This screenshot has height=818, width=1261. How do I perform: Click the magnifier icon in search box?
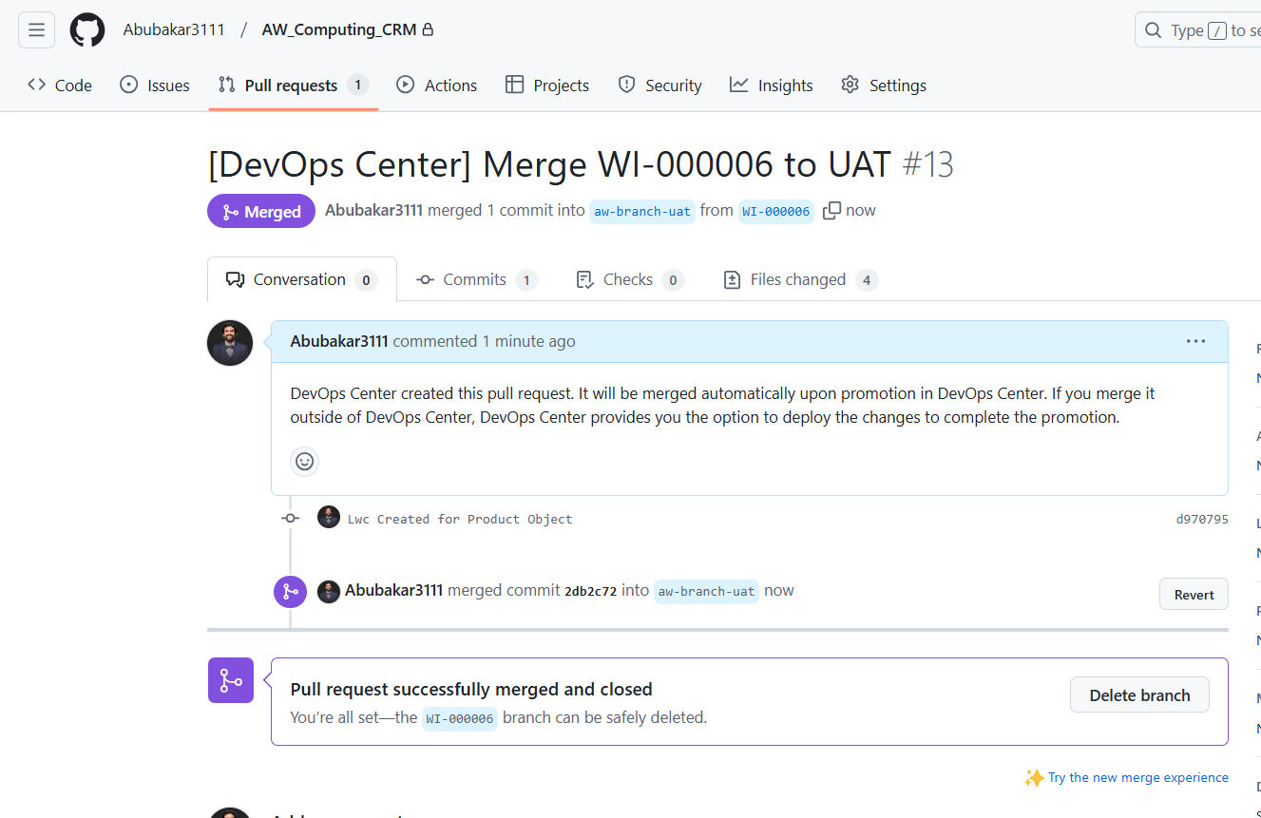[1153, 30]
